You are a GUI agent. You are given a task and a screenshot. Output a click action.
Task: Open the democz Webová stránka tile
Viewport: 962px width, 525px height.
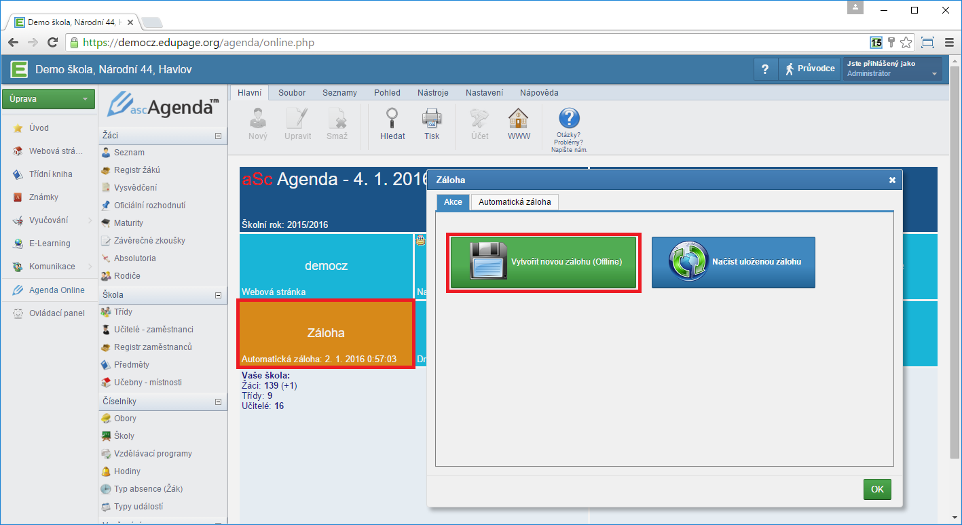click(326, 266)
